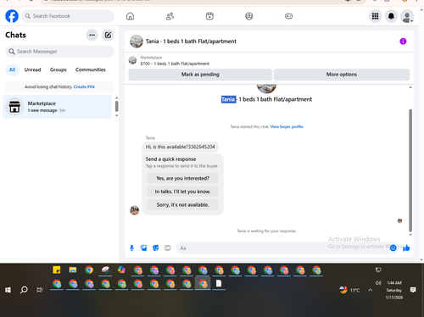Screen dimensions: 424x317
Task: Click the attach photo icon
Action: (144, 248)
